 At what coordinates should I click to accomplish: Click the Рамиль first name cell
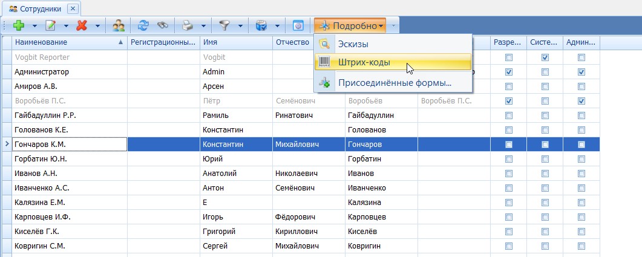coord(236,115)
